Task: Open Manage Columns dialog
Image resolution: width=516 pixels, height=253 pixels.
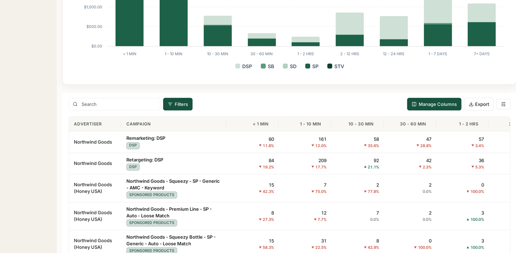Action: 434,104
